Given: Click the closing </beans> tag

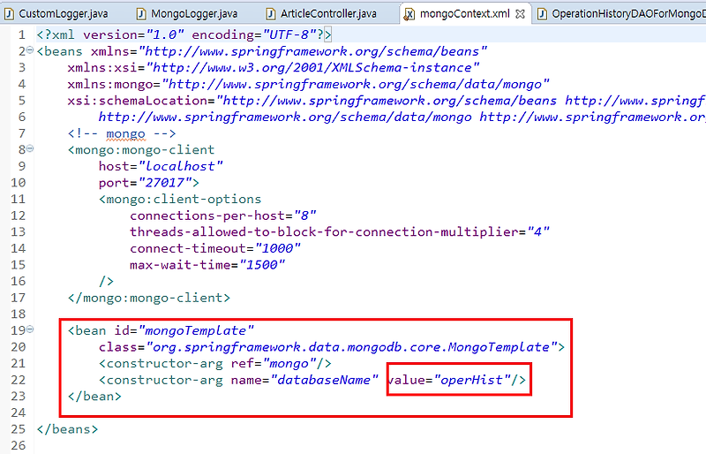Looking at the screenshot, I should pyautogui.click(x=68, y=429).
